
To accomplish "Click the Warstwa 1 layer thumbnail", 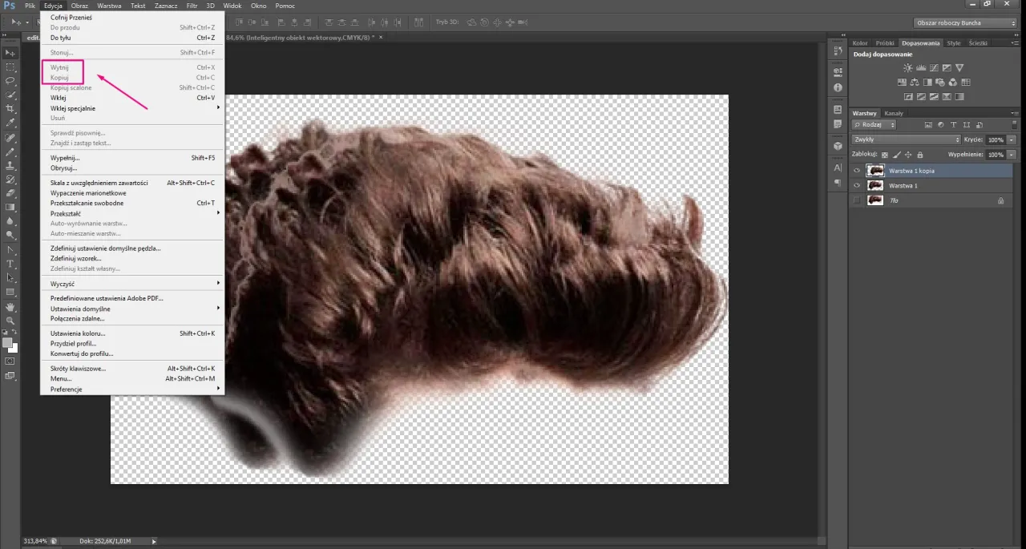I will coord(875,185).
